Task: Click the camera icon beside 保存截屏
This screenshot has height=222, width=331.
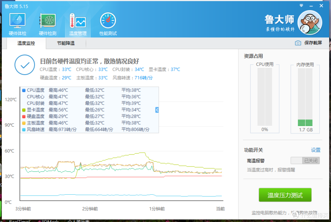Action: (298, 43)
